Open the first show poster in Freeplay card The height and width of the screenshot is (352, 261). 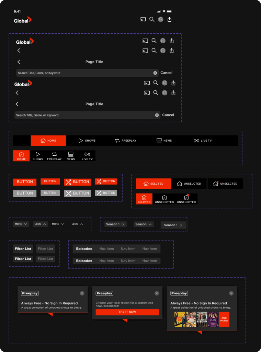point(179,320)
